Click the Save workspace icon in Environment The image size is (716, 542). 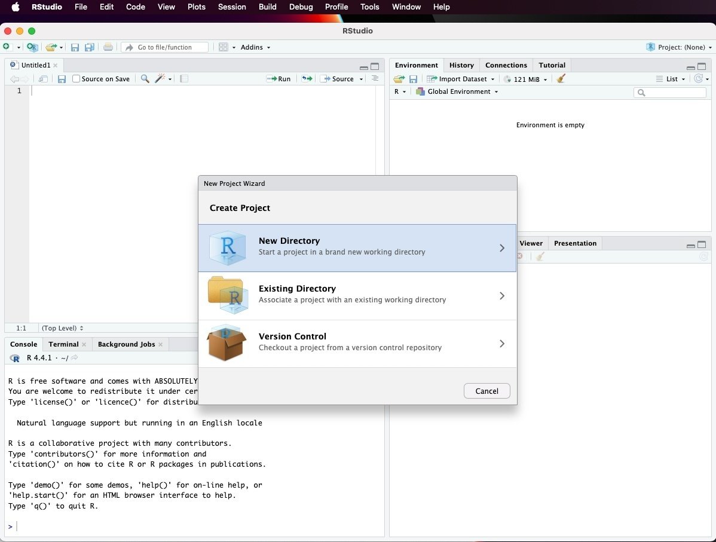[x=413, y=79]
